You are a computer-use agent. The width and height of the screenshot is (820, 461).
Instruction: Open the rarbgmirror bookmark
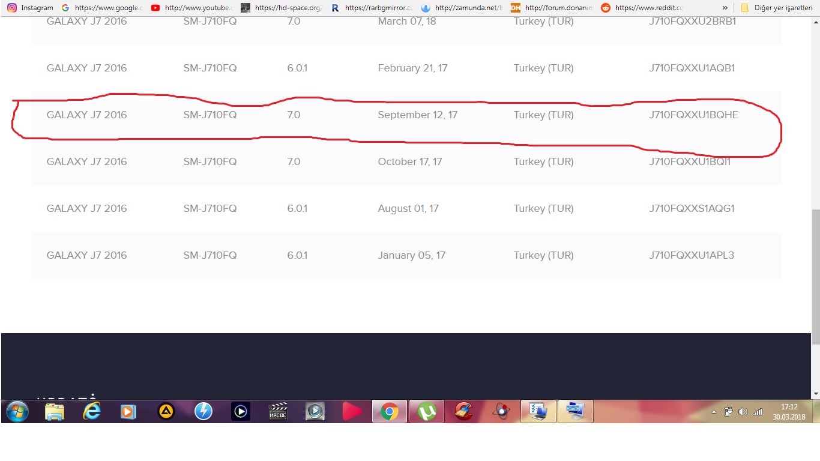point(372,8)
